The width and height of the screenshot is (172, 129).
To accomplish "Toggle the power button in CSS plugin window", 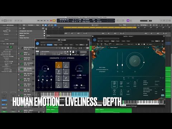I will [x=38, y=44].
